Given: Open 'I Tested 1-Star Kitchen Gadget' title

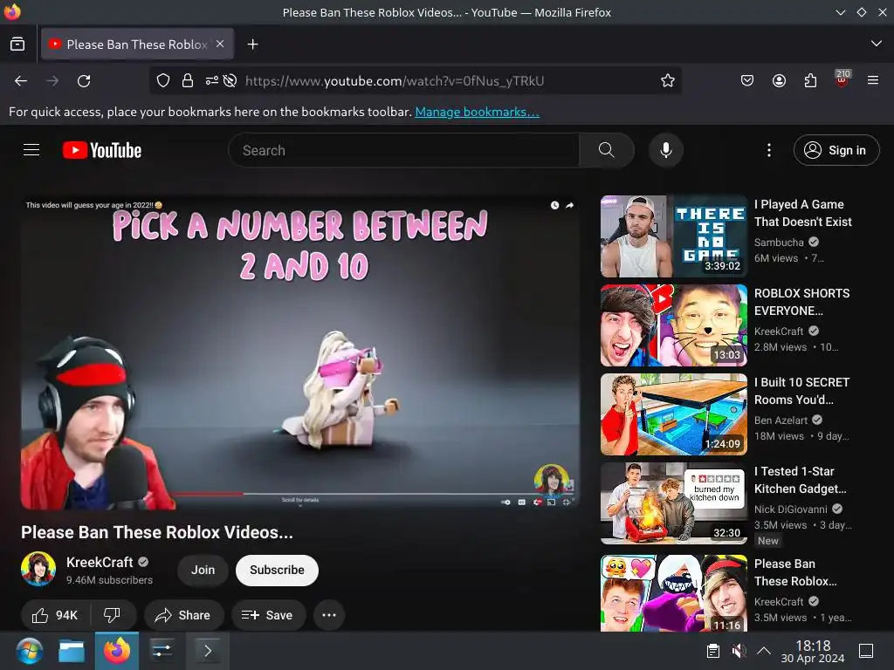Looking at the screenshot, I should point(800,480).
